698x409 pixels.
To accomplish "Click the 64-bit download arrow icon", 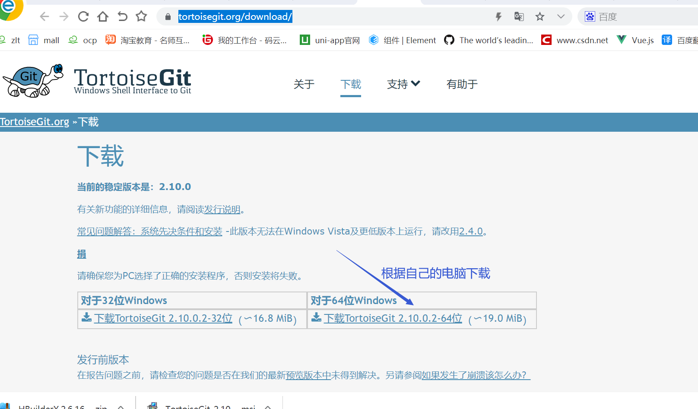I will (x=316, y=317).
